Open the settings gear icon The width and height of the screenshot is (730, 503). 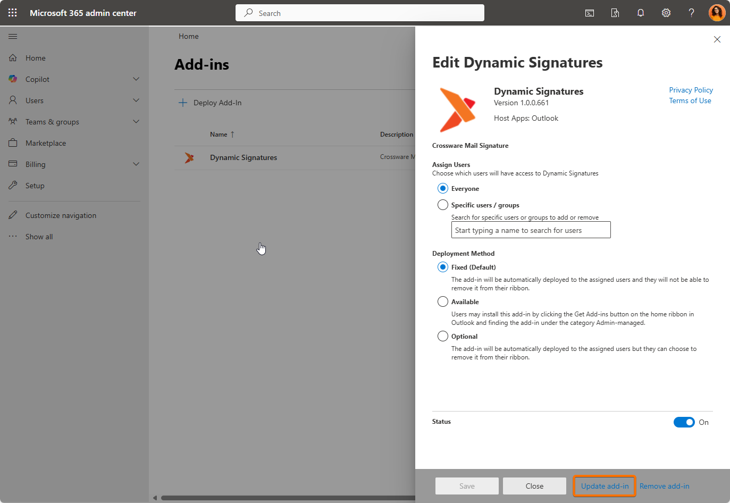666,13
